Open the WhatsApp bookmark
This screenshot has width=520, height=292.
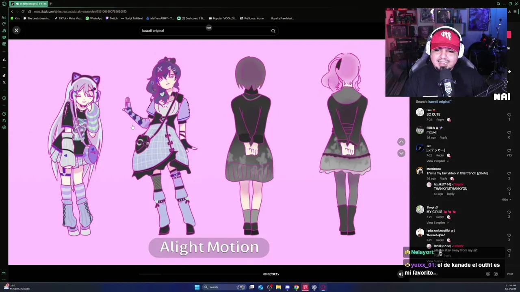click(94, 18)
